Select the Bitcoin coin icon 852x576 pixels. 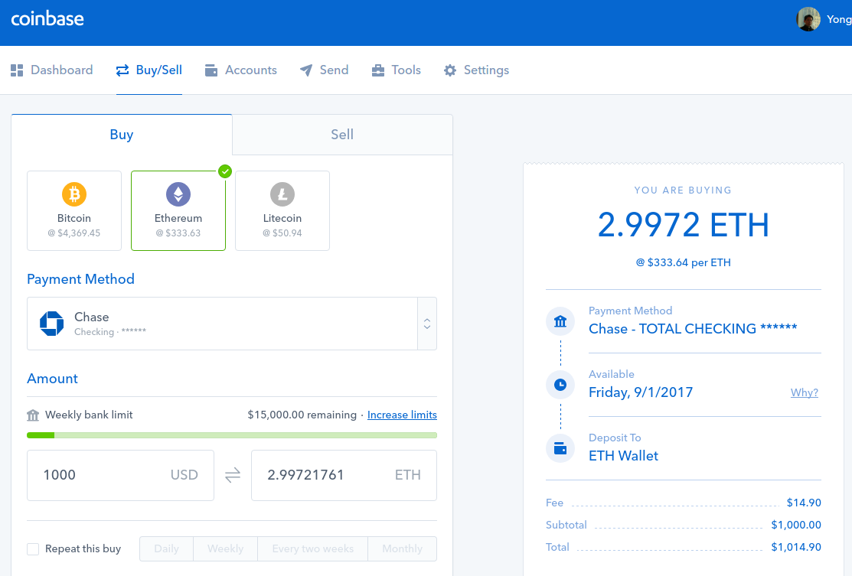click(74, 194)
